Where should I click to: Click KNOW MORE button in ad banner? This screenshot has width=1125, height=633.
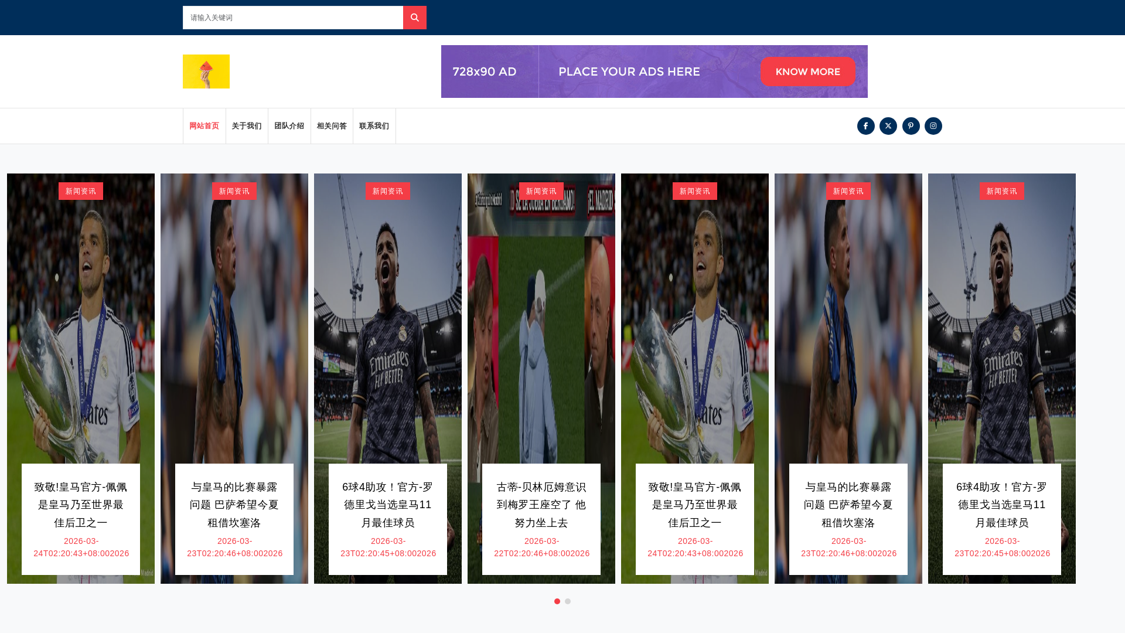click(807, 72)
